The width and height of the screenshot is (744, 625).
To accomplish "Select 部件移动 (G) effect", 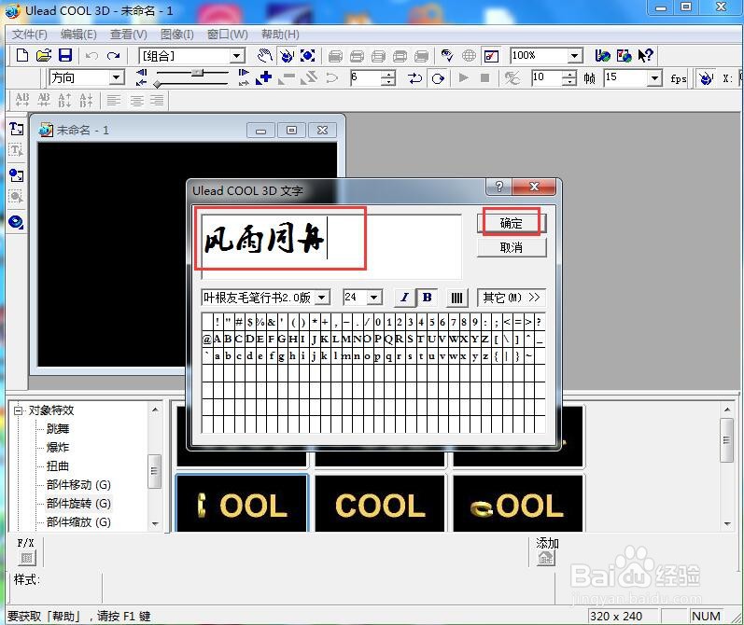I will (x=78, y=485).
